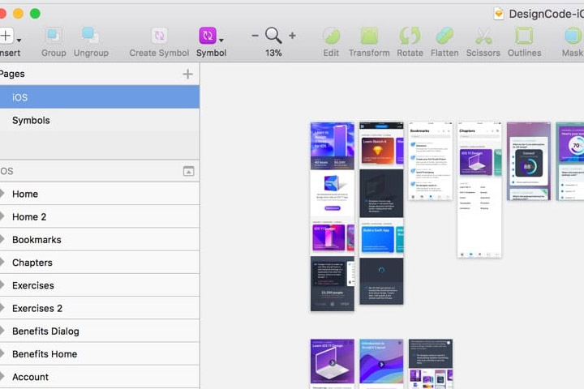Expand the Account artboard layer
584x389 pixels.
pos(2,376)
